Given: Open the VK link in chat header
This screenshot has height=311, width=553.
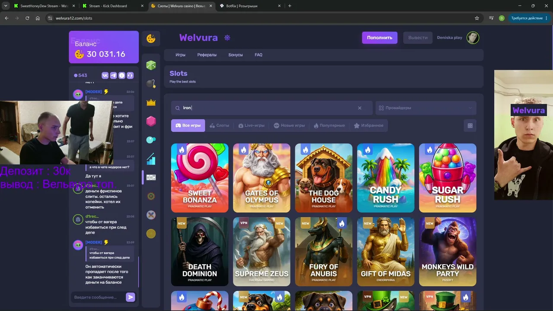Looking at the screenshot, I should 105,75.
